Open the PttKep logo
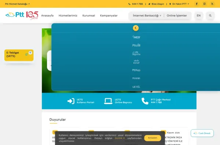Screen dimensions: 220x145 (136, 70)
